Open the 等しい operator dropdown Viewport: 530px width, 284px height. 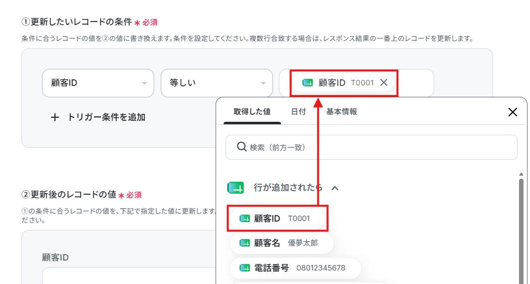point(217,83)
